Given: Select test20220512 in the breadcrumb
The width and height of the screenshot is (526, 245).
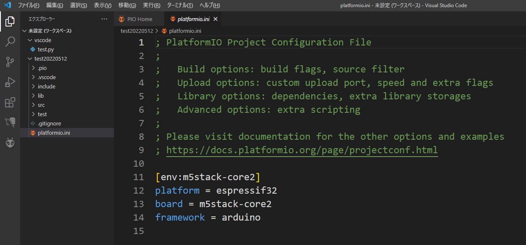Looking at the screenshot, I should pyautogui.click(x=137, y=31).
